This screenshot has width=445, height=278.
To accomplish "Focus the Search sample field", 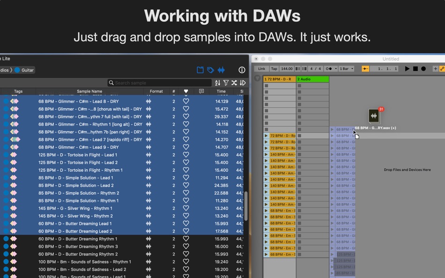I will pyautogui.click(x=159, y=83).
